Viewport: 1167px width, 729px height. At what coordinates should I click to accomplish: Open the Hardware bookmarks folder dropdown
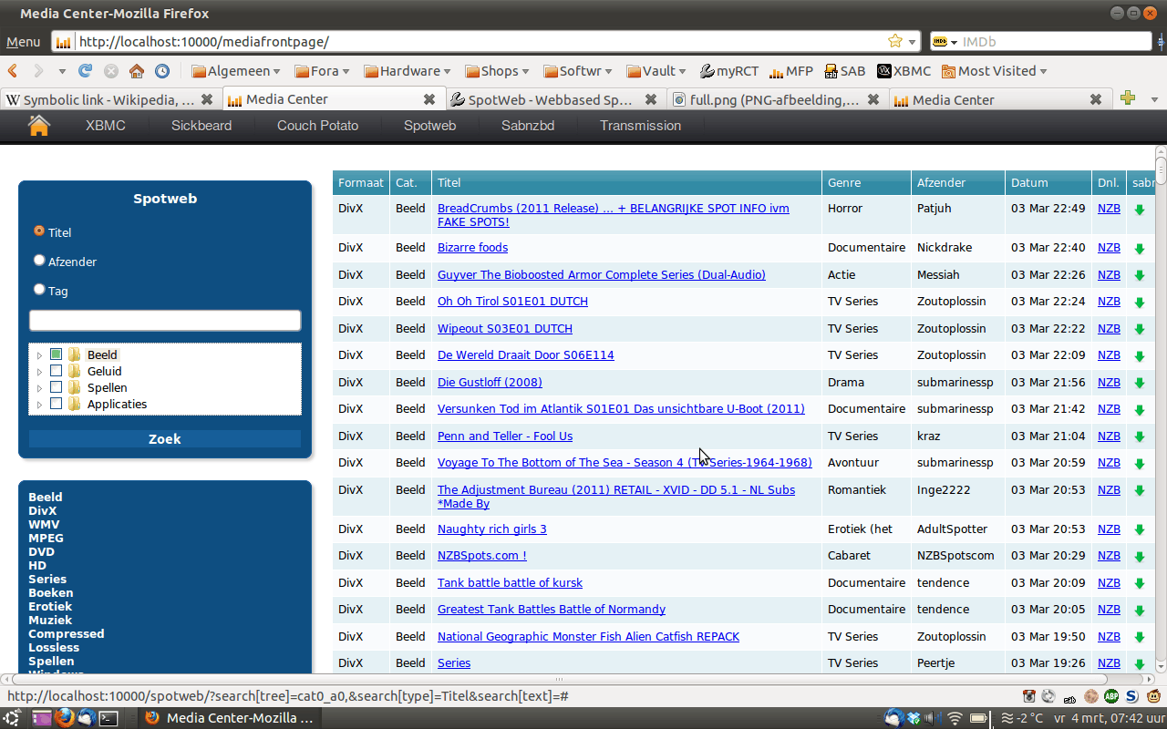[407, 71]
